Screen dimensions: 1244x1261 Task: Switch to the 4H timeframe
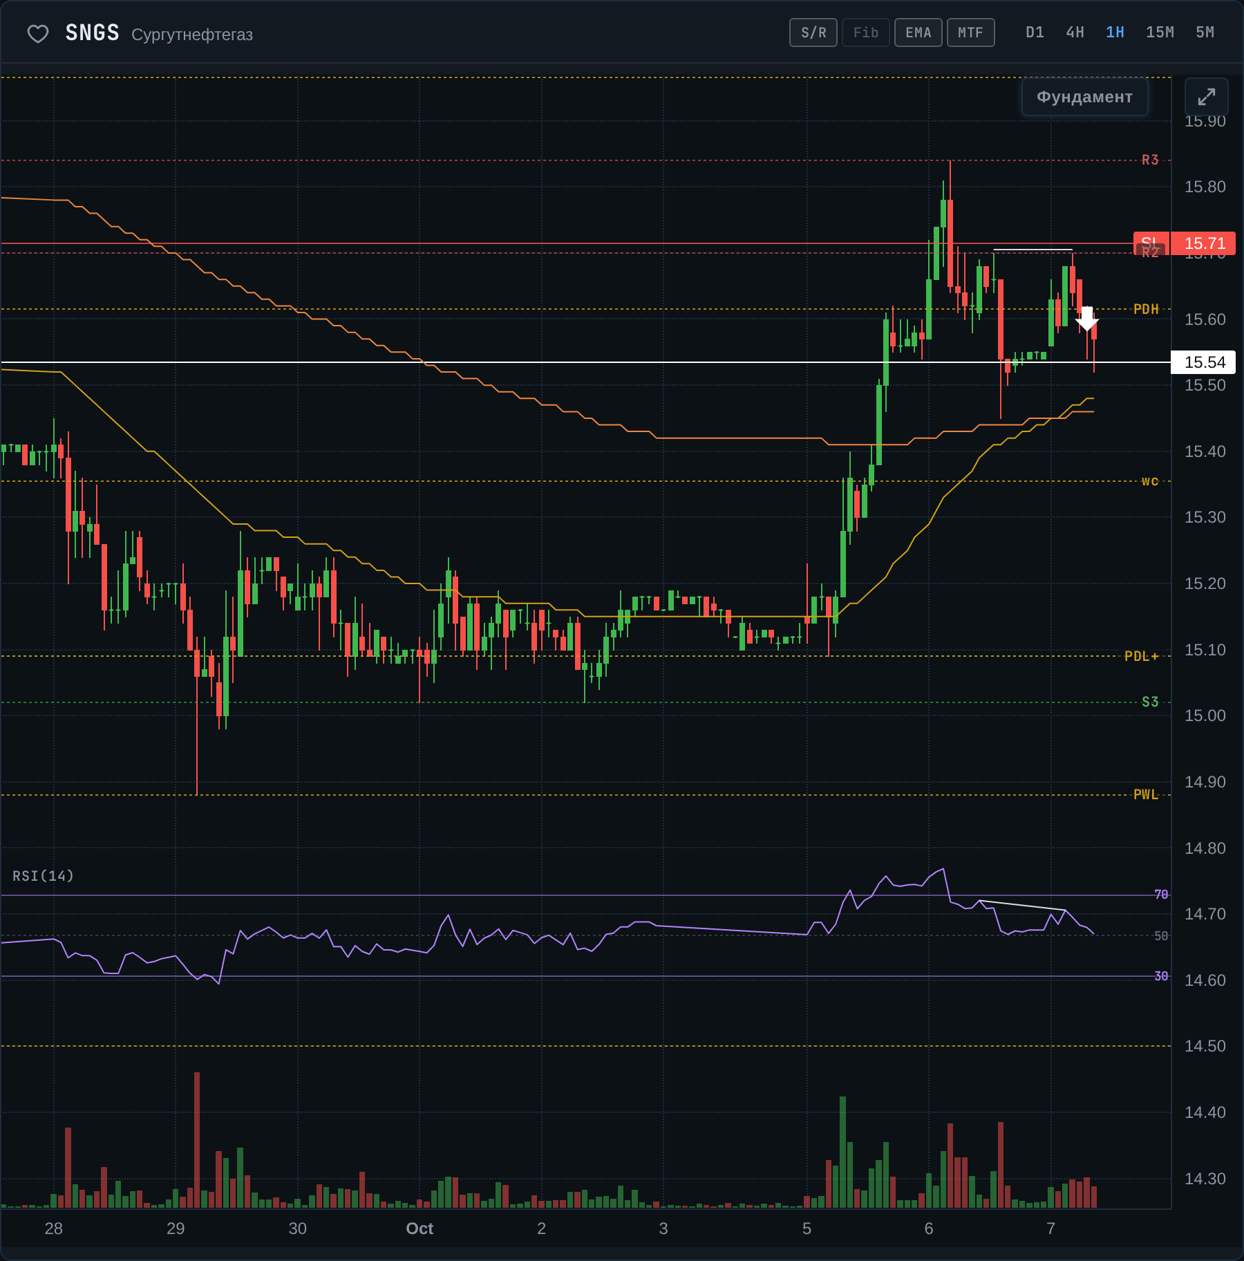1075,32
